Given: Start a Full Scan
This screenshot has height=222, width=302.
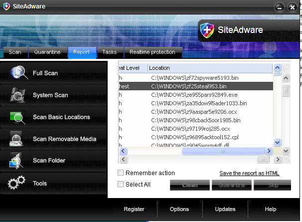Looking at the screenshot, I should (54, 73).
